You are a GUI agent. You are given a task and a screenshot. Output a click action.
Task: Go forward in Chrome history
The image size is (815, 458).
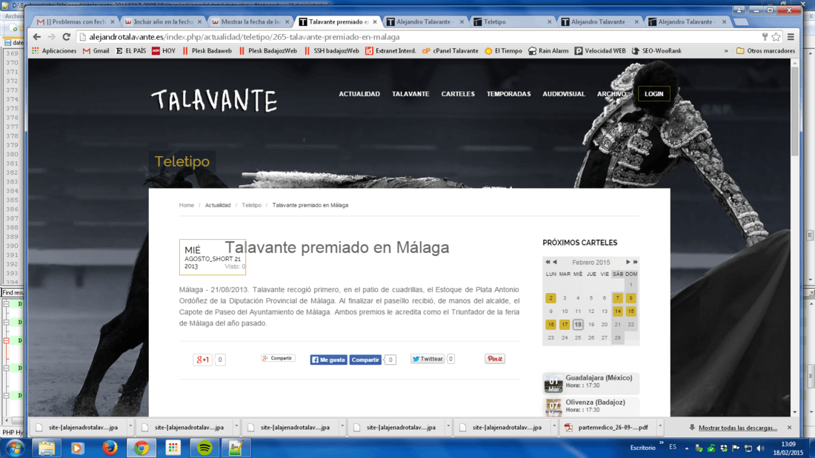51,37
